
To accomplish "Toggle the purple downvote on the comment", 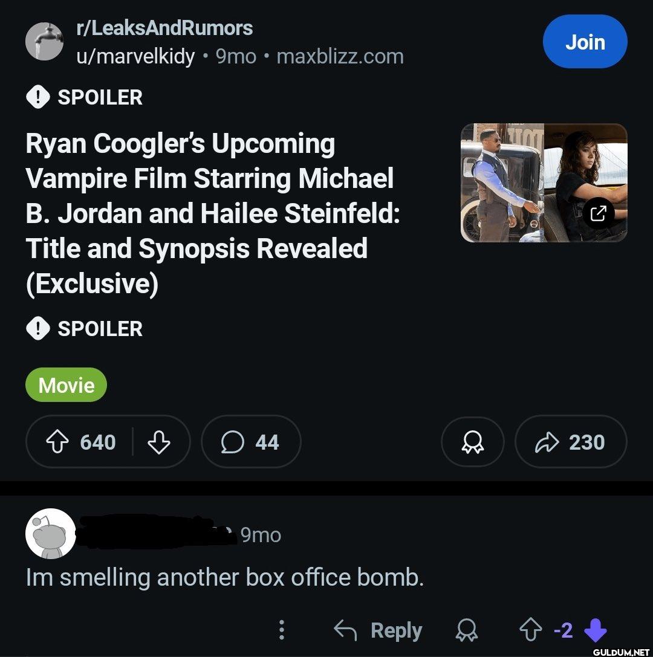I will 596,630.
